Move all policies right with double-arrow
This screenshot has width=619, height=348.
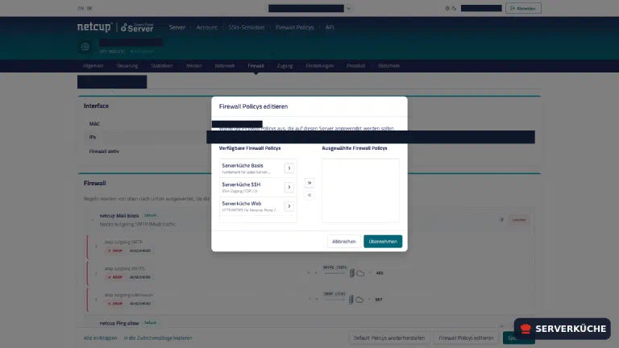(309, 183)
